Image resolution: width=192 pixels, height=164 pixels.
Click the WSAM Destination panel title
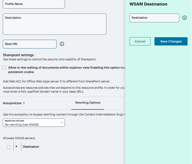(x=149, y=4)
